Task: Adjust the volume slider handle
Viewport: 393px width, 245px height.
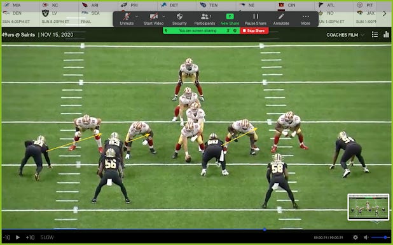Action: click(x=385, y=237)
